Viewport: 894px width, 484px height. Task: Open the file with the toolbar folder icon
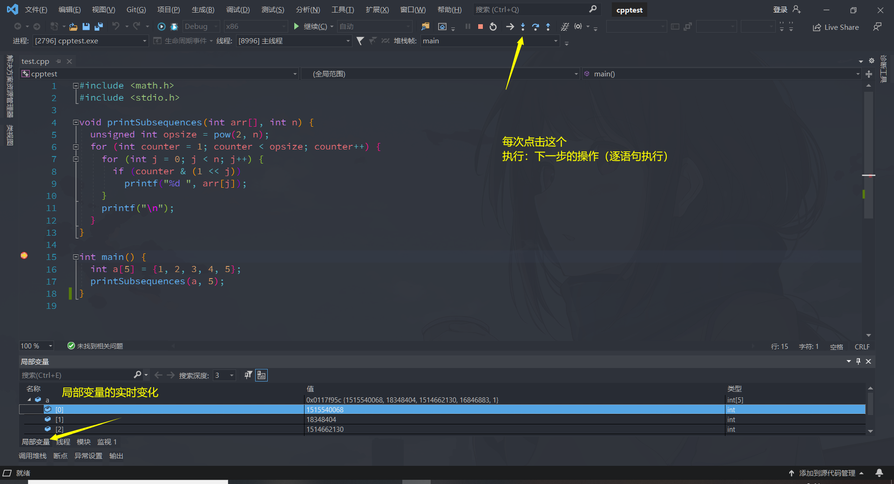click(x=73, y=27)
